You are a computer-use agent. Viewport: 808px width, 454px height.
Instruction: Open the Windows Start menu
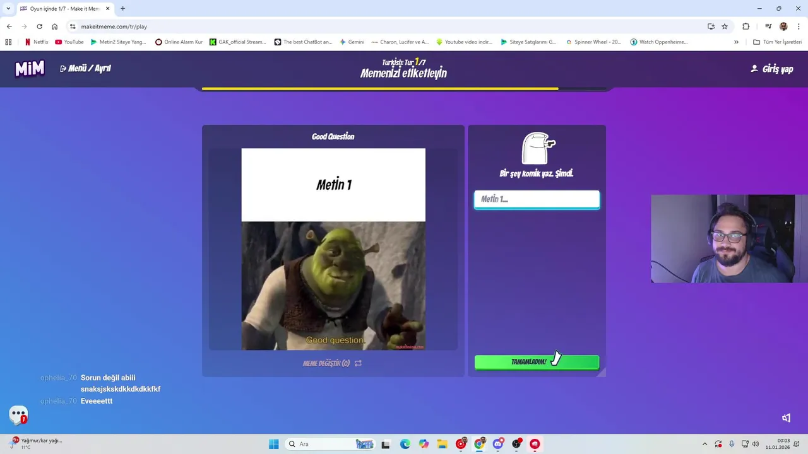(273, 444)
